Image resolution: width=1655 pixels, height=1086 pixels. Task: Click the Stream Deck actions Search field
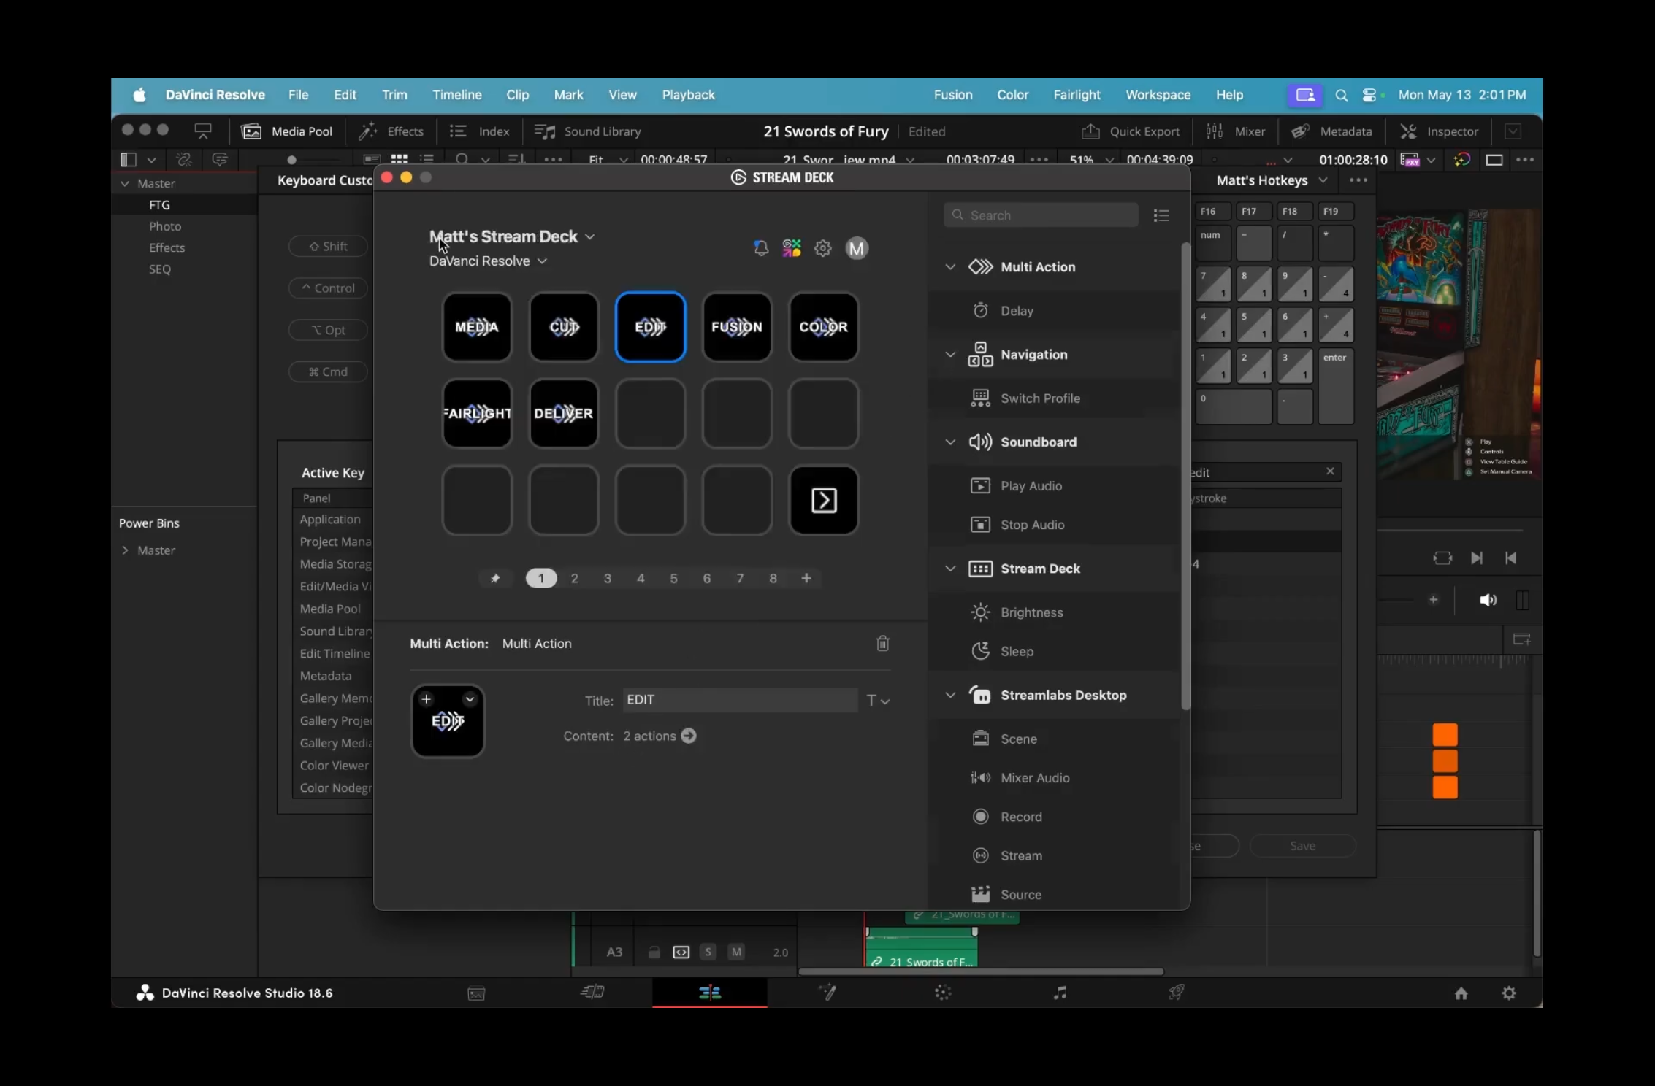coord(1041,215)
